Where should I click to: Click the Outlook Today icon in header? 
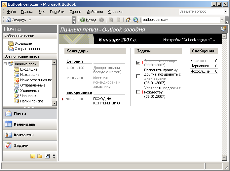[223, 29]
